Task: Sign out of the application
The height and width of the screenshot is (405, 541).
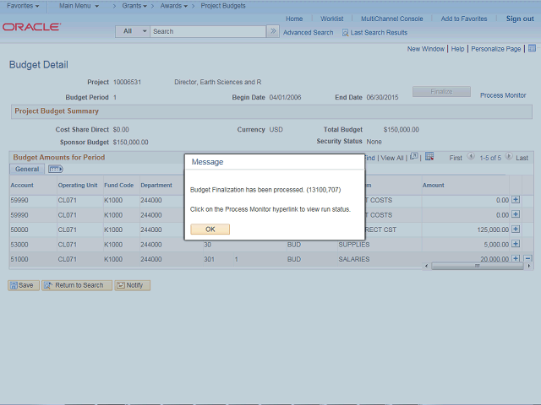Action: 520,19
